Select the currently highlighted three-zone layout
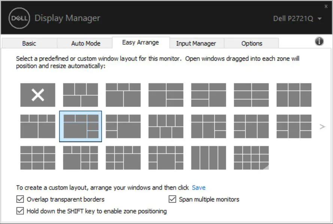The width and height of the screenshot is (333, 224). [x=81, y=126]
